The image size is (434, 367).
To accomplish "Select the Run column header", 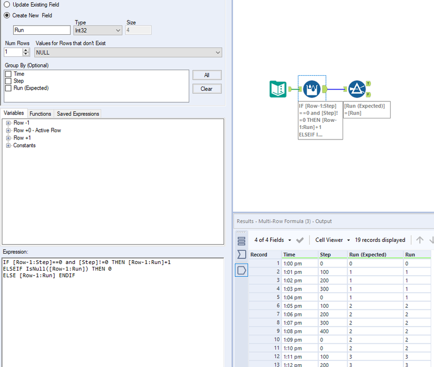I will (x=417, y=255).
